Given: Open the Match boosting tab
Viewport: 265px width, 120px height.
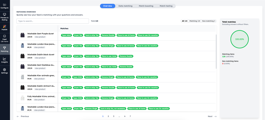Looking at the screenshot, I should coord(146,6).
